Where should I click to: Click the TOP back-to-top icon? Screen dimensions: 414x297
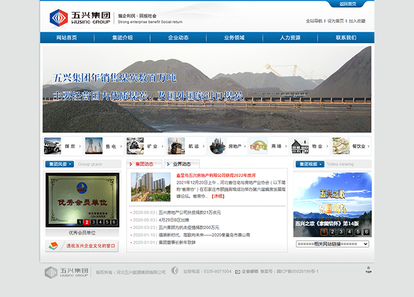(x=368, y=270)
